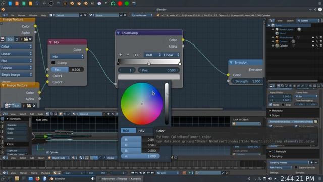The image size is (323, 182).
Task: Open the Mix blend type dropdown
Action: 67,56
